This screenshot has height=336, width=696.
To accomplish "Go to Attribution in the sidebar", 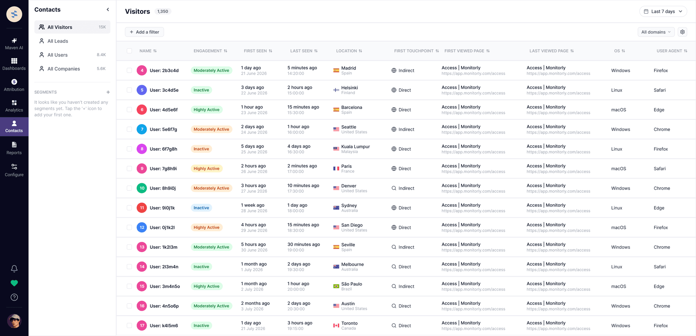I will click(x=14, y=85).
